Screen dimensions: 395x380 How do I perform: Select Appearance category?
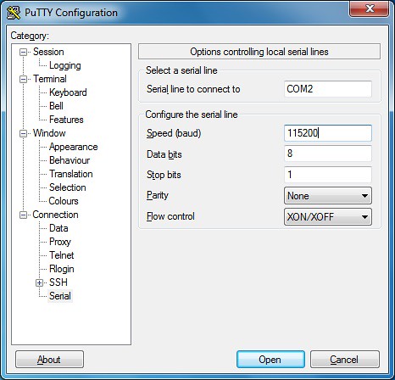coord(73,147)
